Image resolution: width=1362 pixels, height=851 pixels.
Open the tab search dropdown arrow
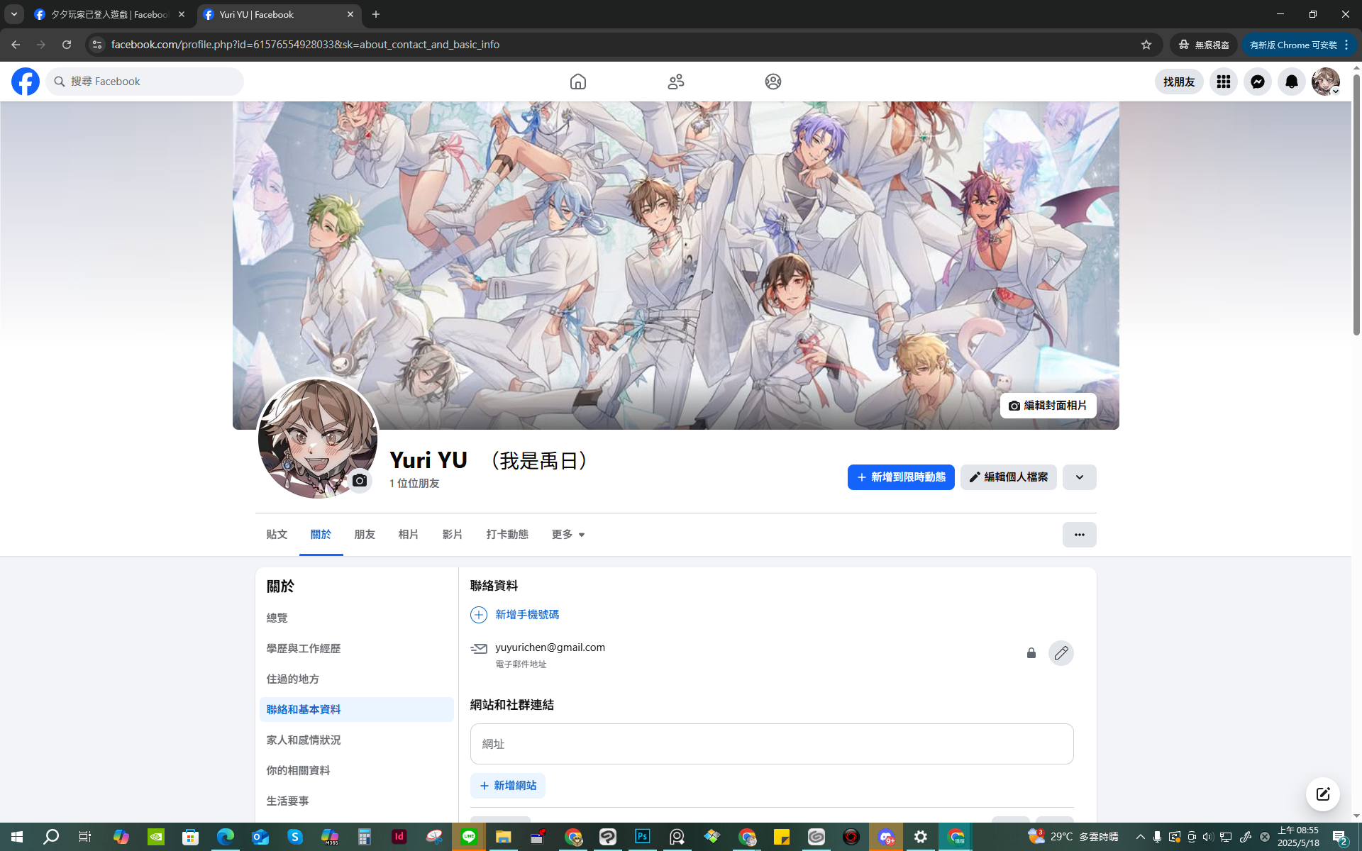click(14, 14)
